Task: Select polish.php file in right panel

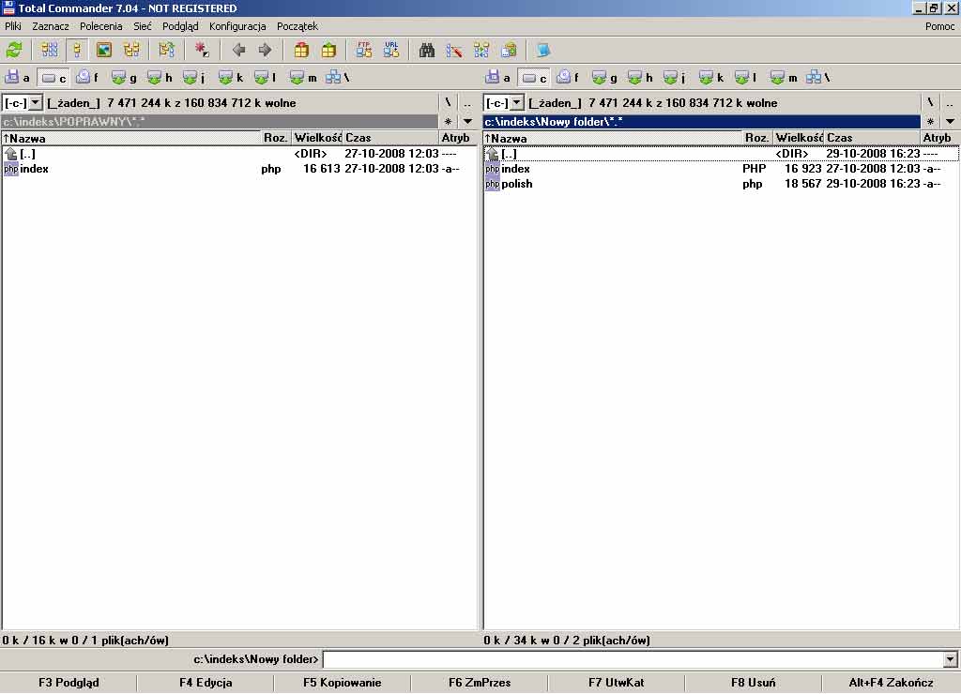Action: [x=517, y=184]
